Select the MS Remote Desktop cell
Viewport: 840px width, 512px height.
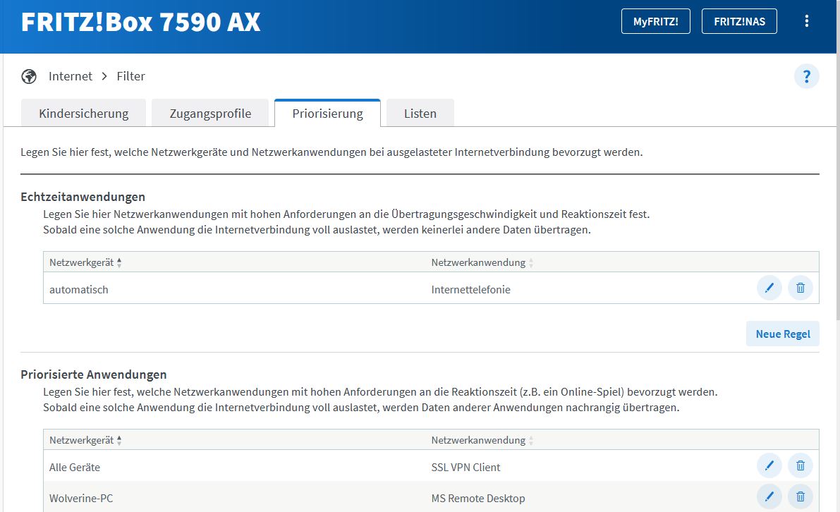point(478,498)
